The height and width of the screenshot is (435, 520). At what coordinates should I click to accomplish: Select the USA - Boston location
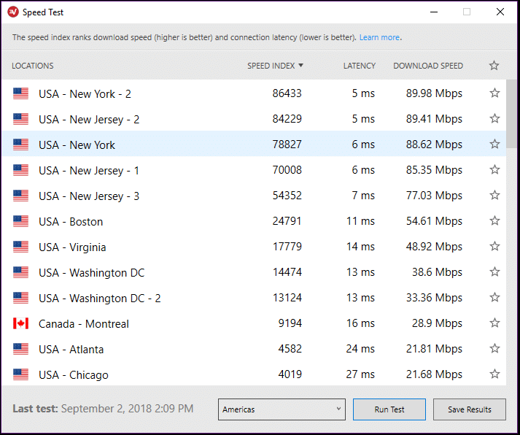[254, 221]
